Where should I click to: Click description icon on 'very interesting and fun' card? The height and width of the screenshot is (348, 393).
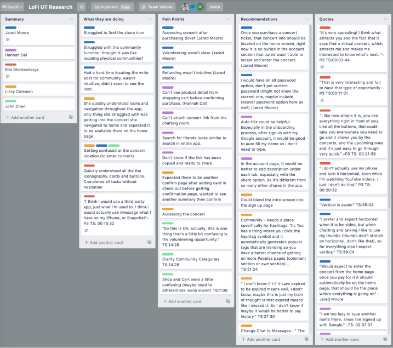tap(322, 100)
